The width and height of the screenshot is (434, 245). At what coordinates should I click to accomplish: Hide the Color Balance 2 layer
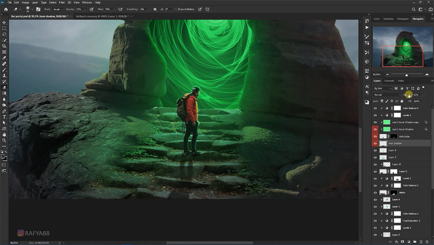pos(375,186)
